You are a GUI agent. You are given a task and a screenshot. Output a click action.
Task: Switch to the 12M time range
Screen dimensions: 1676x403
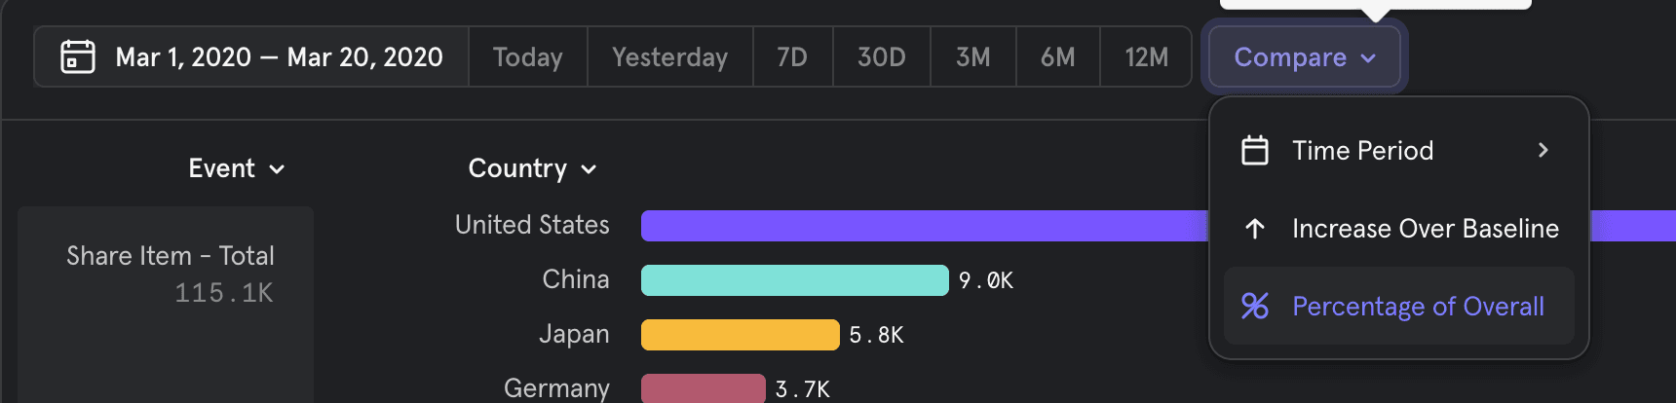click(1146, 57)
